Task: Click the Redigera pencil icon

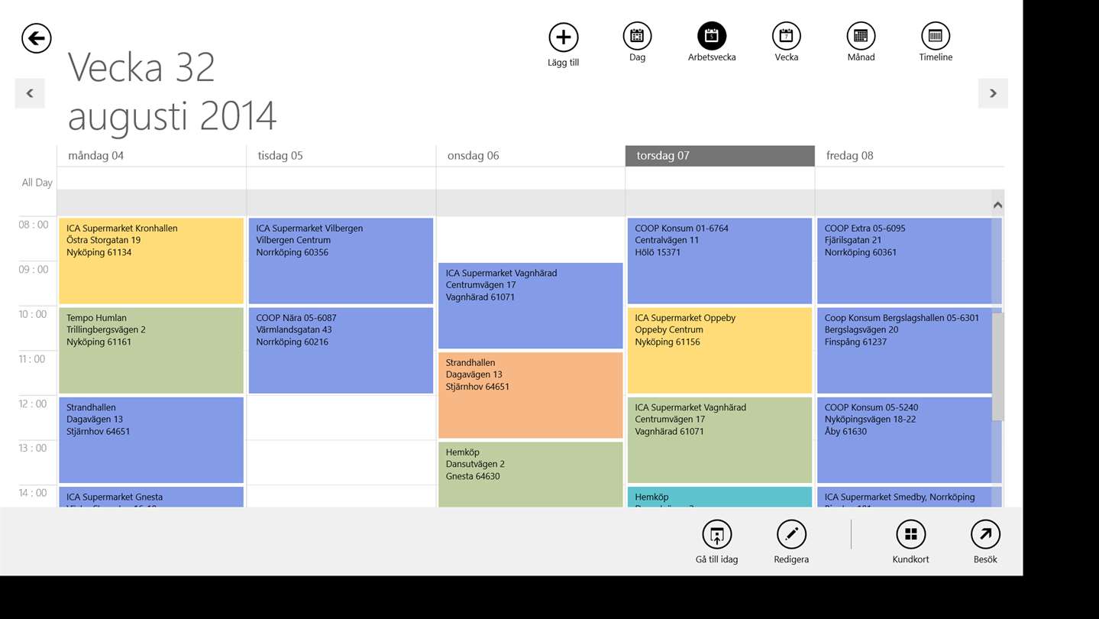Action: (x=791, y=534)
